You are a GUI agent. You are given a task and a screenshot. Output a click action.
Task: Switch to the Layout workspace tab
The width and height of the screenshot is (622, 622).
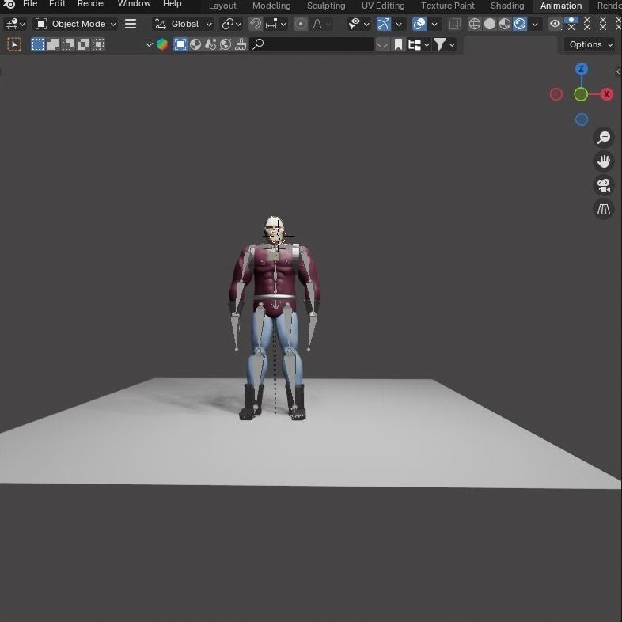pyautogui.click(x=222, y=6)
